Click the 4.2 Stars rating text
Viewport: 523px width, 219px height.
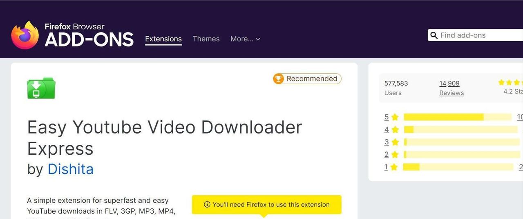point(513,92)
